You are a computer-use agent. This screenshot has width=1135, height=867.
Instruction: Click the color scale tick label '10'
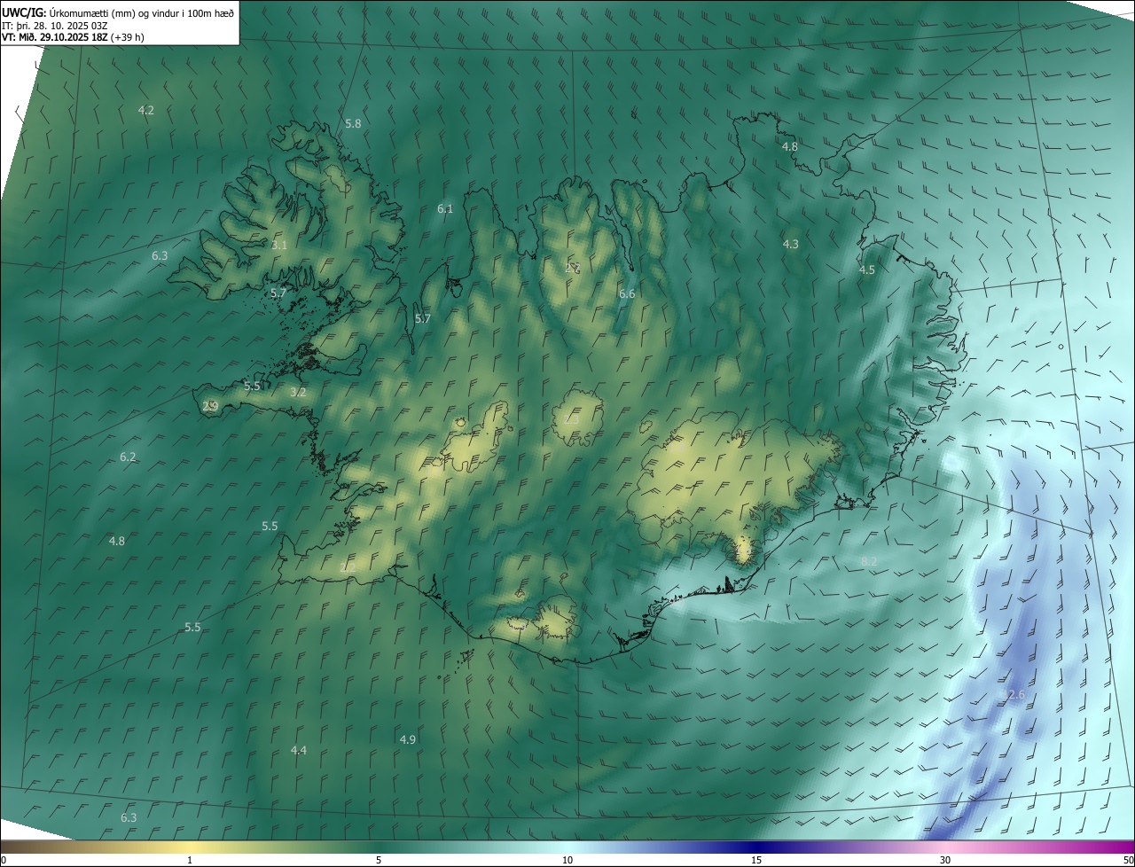pos(567,861)
